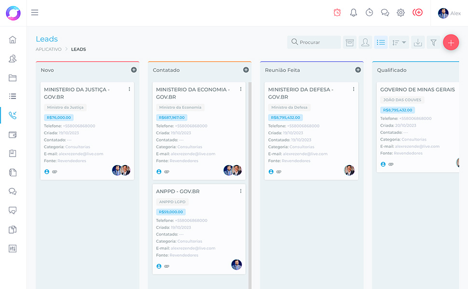Click the download export button

418,42
